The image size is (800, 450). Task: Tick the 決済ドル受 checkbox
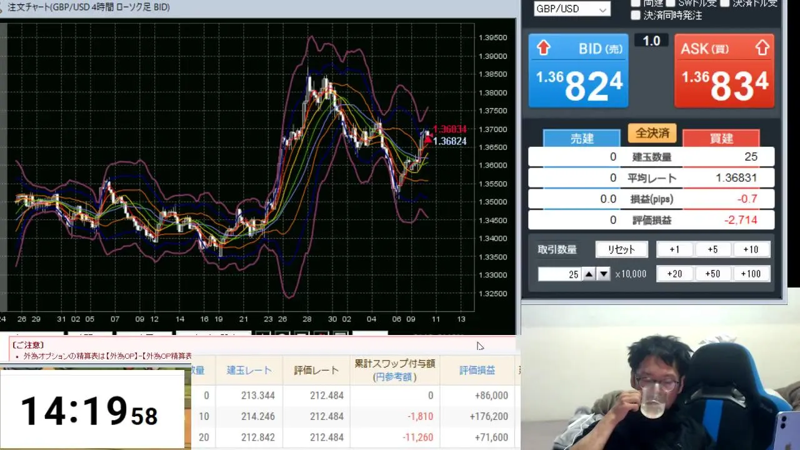[x=724, y=2]
